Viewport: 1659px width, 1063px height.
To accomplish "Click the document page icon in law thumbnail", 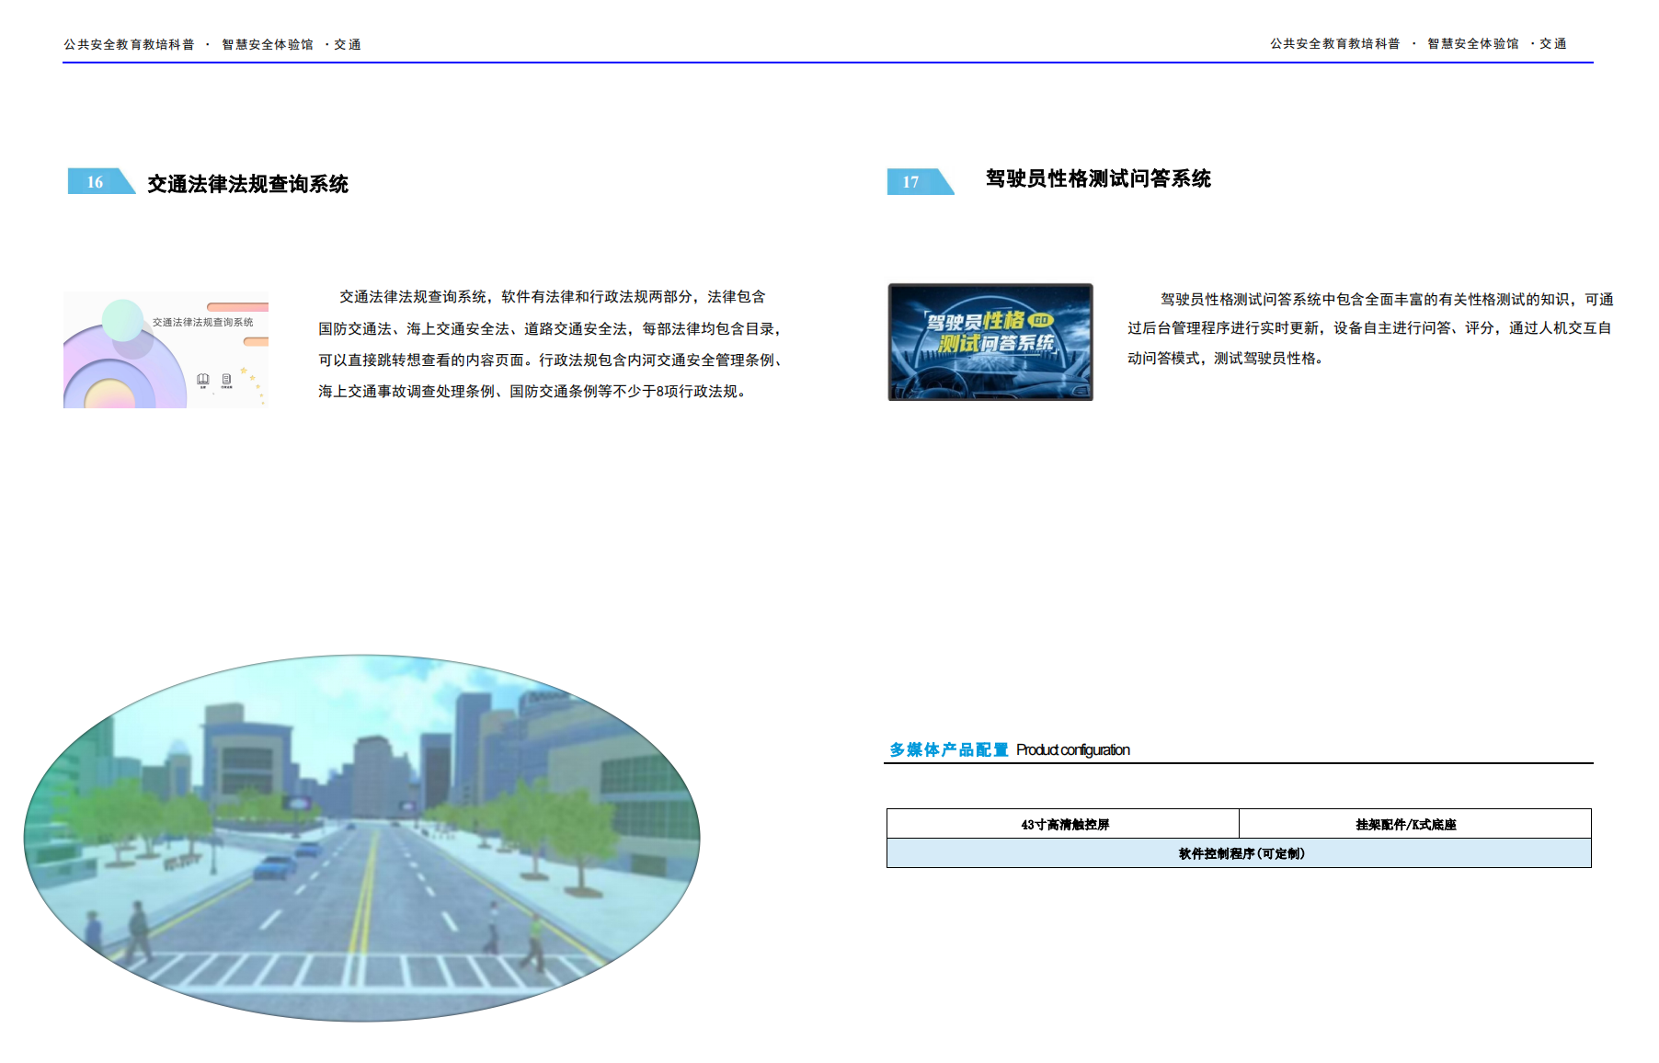I will coord(226,379).
